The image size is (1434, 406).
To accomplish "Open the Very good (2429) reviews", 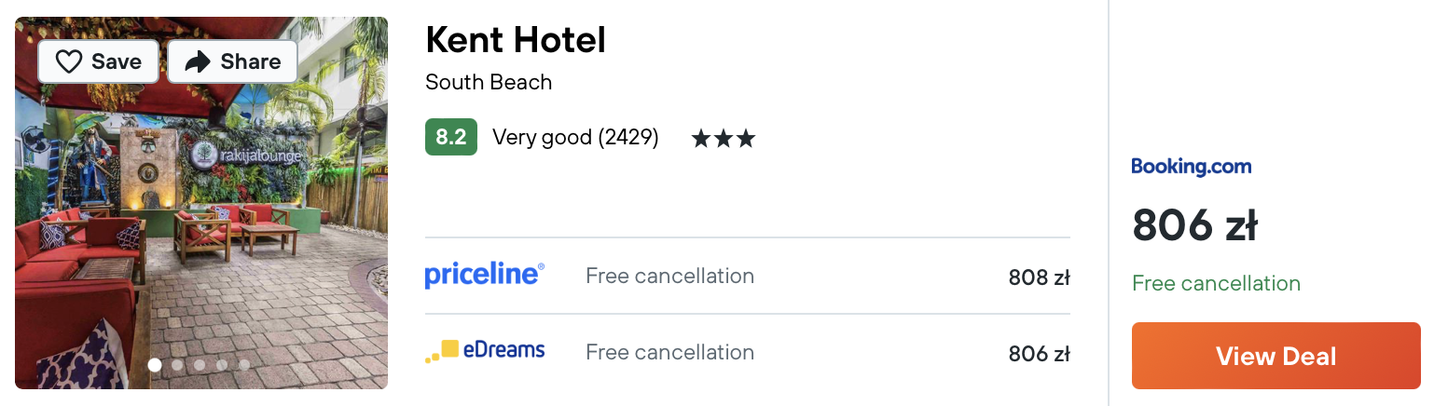I will point(575,138).
